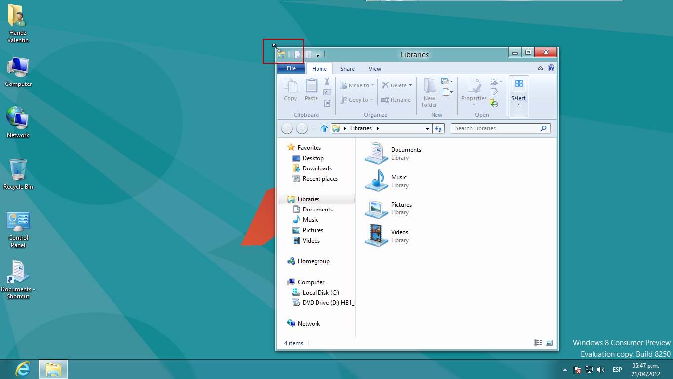Viewport: 673px width, 379px height.
Task: Click the refresh button beside address bar
Action: point(438,128)
